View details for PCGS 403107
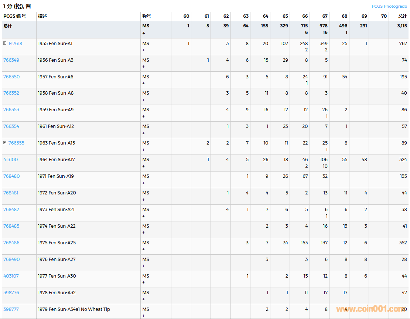 point(11,276)
